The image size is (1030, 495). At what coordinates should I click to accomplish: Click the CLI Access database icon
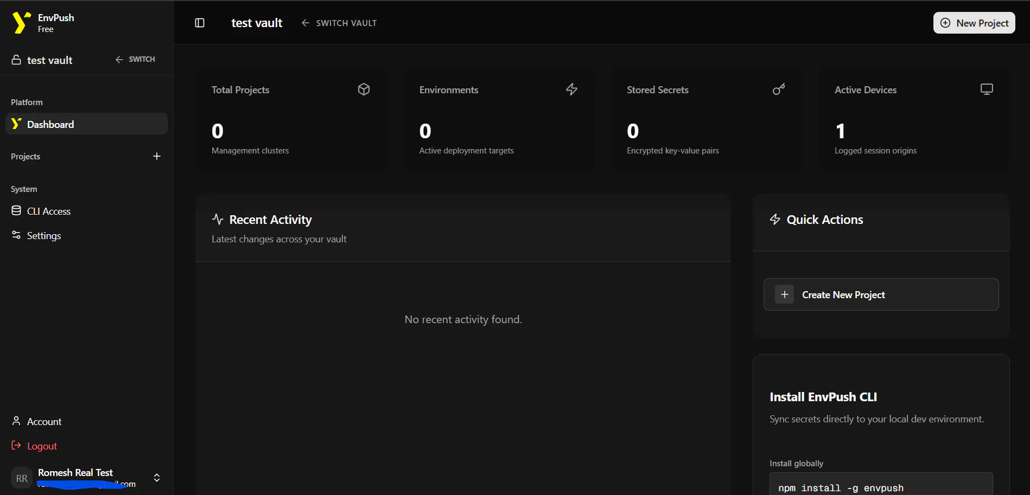16,211
